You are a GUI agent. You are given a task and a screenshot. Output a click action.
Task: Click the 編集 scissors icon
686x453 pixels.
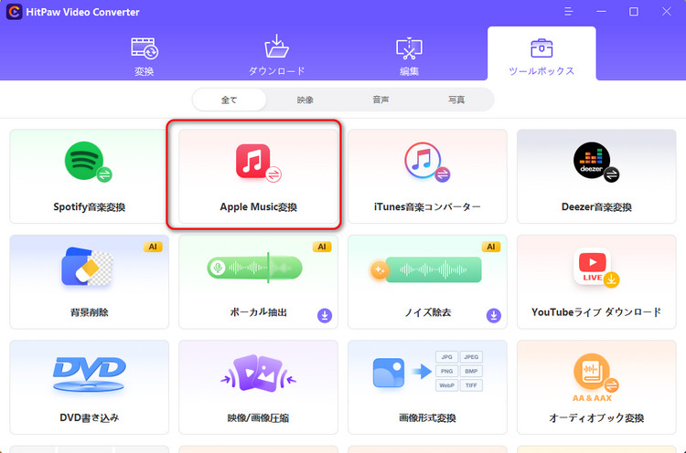pos(409,48)
